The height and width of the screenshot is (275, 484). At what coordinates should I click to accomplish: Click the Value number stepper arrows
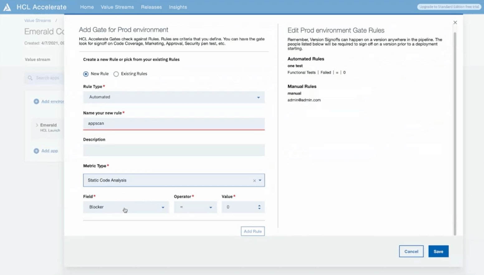pos(259,207)
